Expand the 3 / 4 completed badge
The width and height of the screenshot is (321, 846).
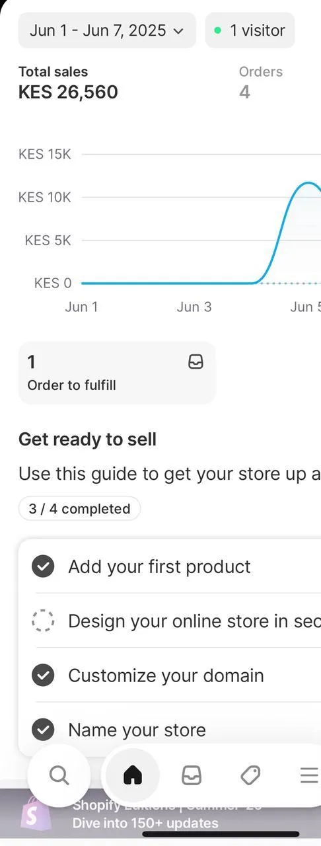[79, 508]
